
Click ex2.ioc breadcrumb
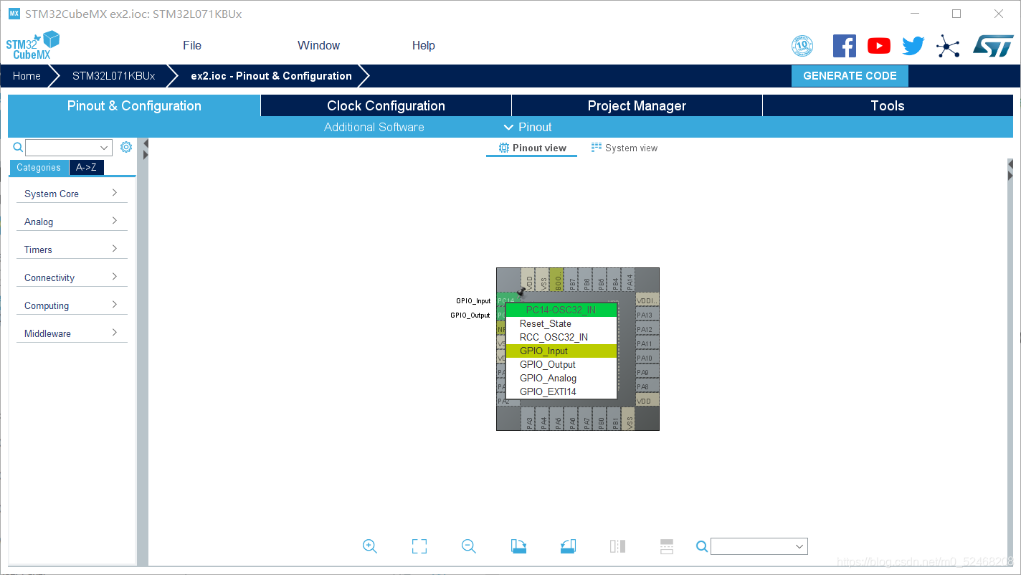pyautogui.click(x=271, y=76)
